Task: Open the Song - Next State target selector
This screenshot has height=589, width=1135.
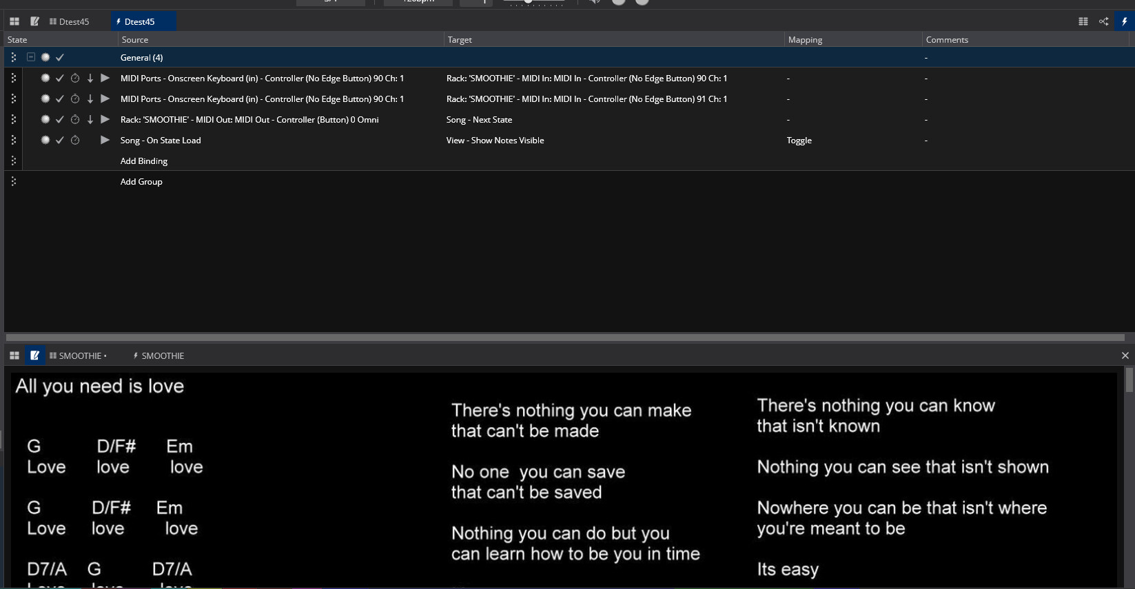Action: click(479, 120)
